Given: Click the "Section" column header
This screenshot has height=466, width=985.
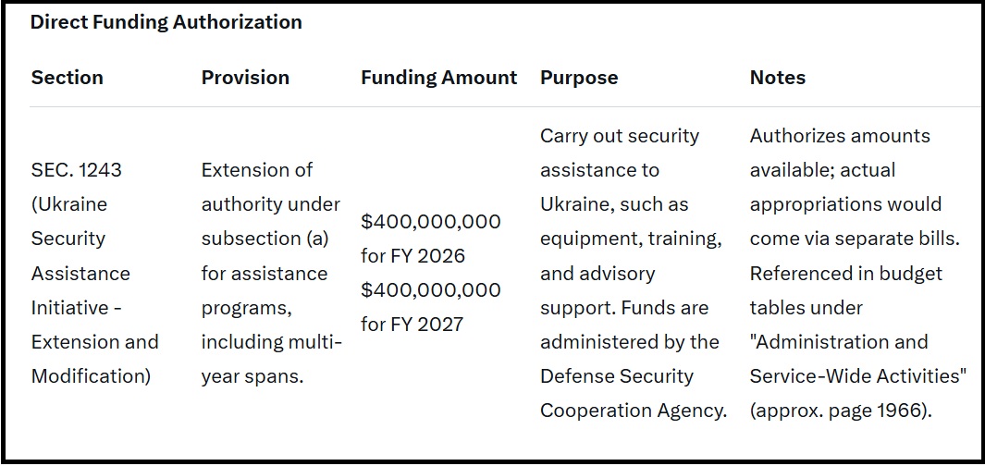Looking at the screenshot, I should pos(68,78).
